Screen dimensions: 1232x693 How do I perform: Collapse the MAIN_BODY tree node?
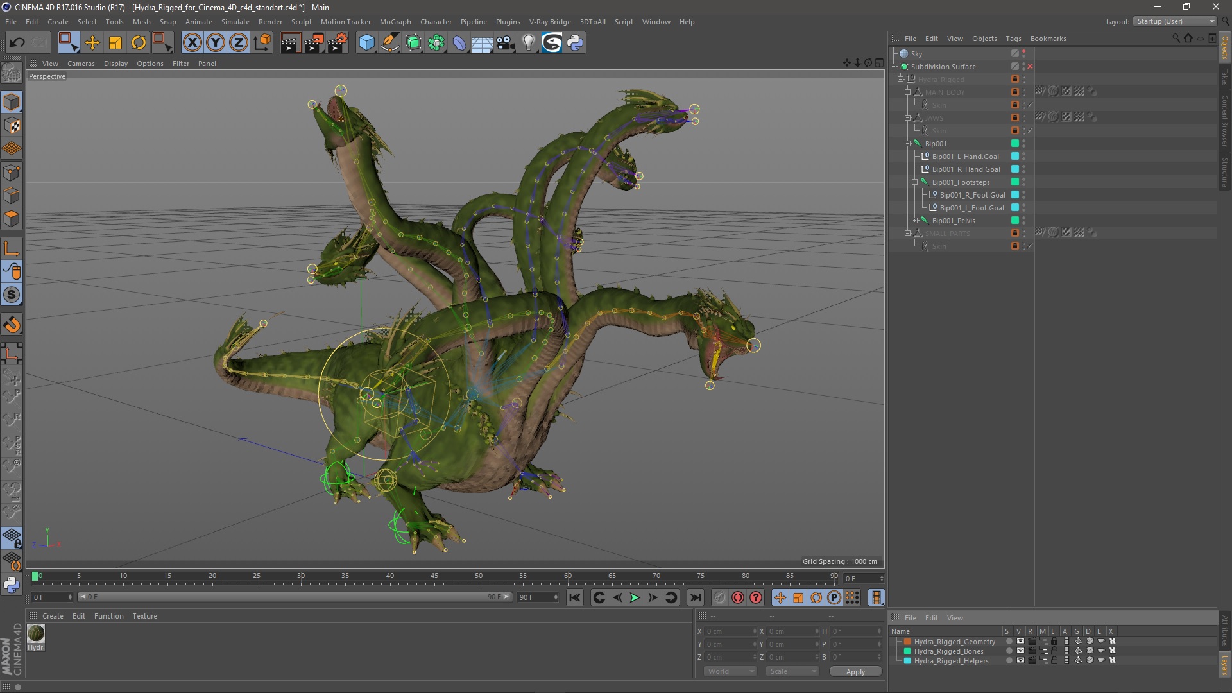tap(908, 92)
